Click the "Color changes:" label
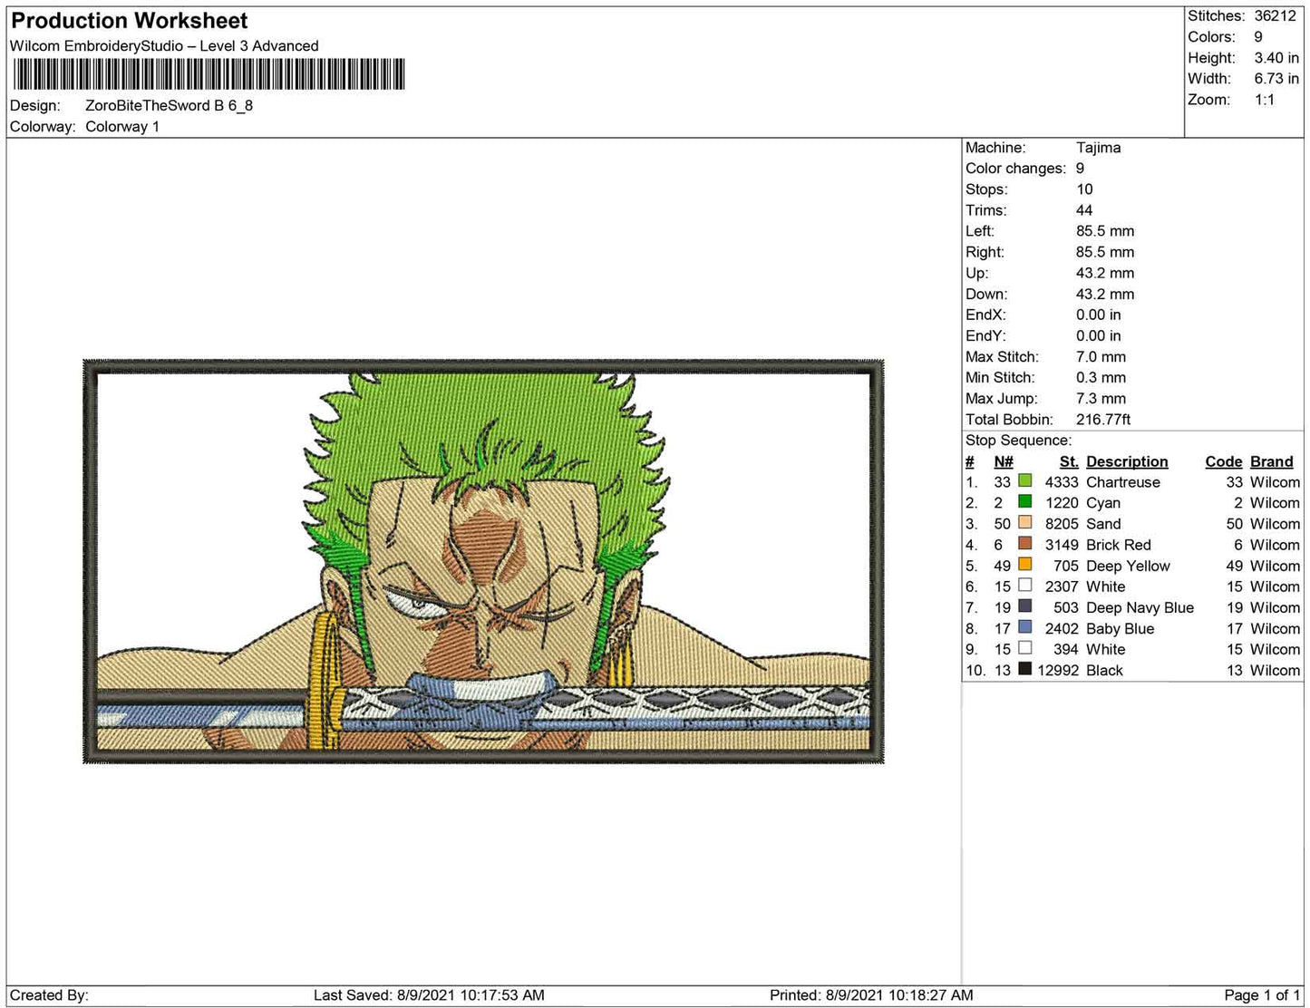The height and width of the screenshot is (1008, 1310). click(1015, 169)
